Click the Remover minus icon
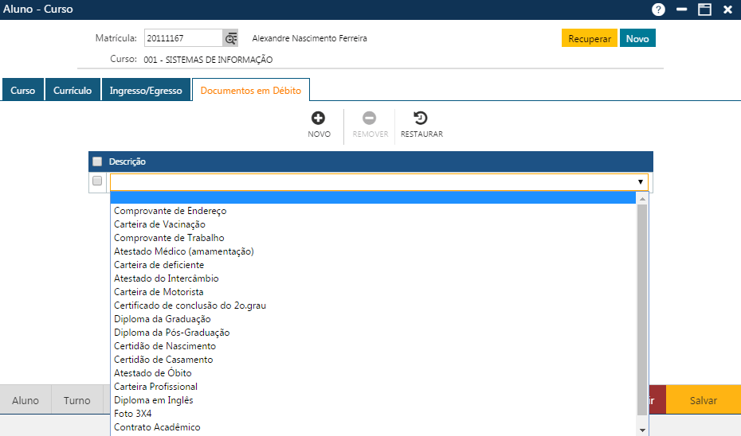The height and width of the screenshot is (436, 741). pyautogui.click(x=370, y=119)
